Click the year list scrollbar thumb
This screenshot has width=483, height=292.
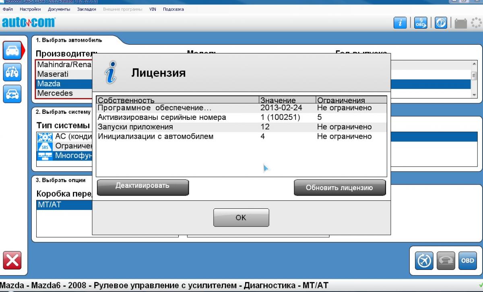click(474, 76)
